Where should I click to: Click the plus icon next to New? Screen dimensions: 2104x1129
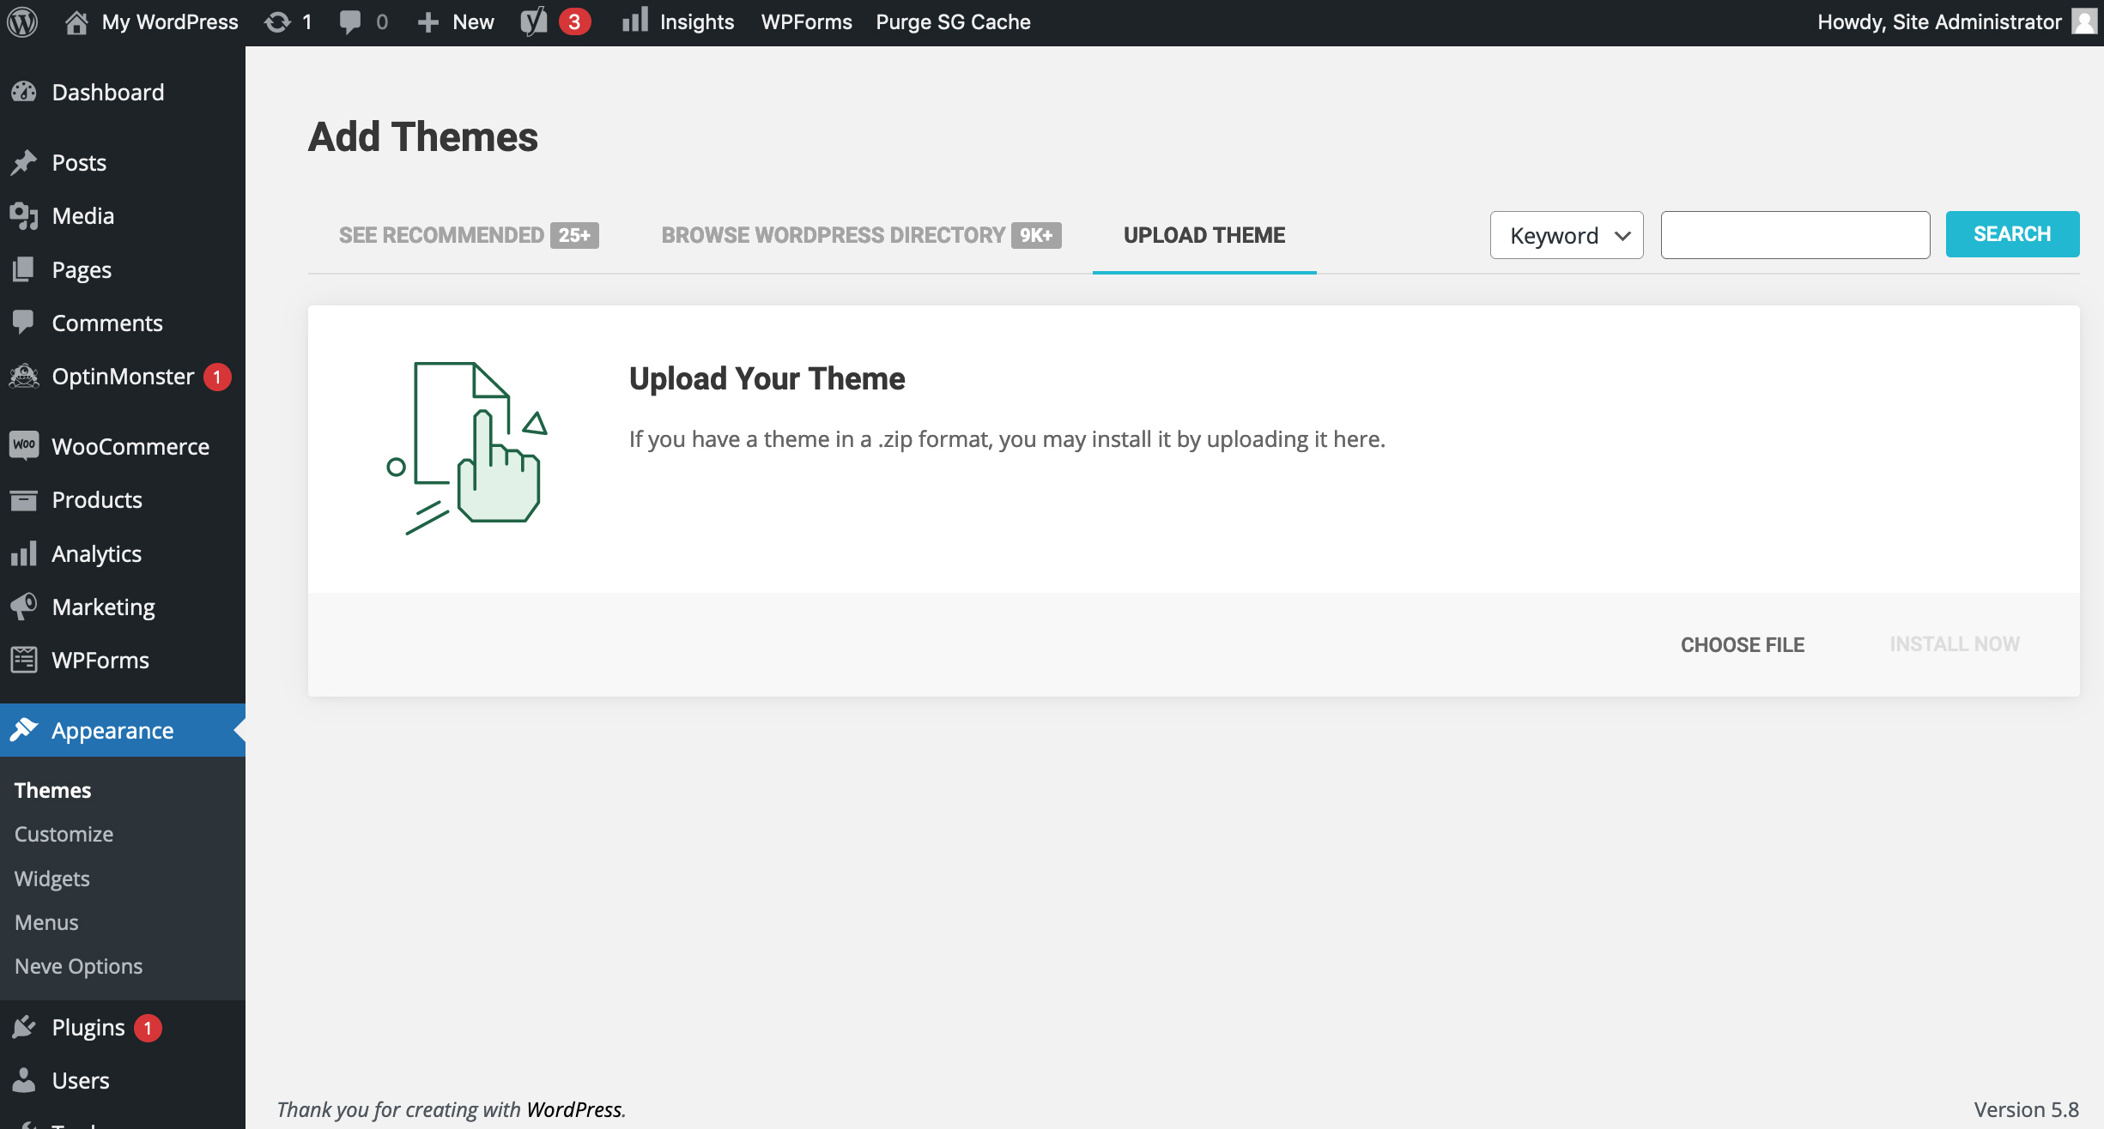(427, 22)
